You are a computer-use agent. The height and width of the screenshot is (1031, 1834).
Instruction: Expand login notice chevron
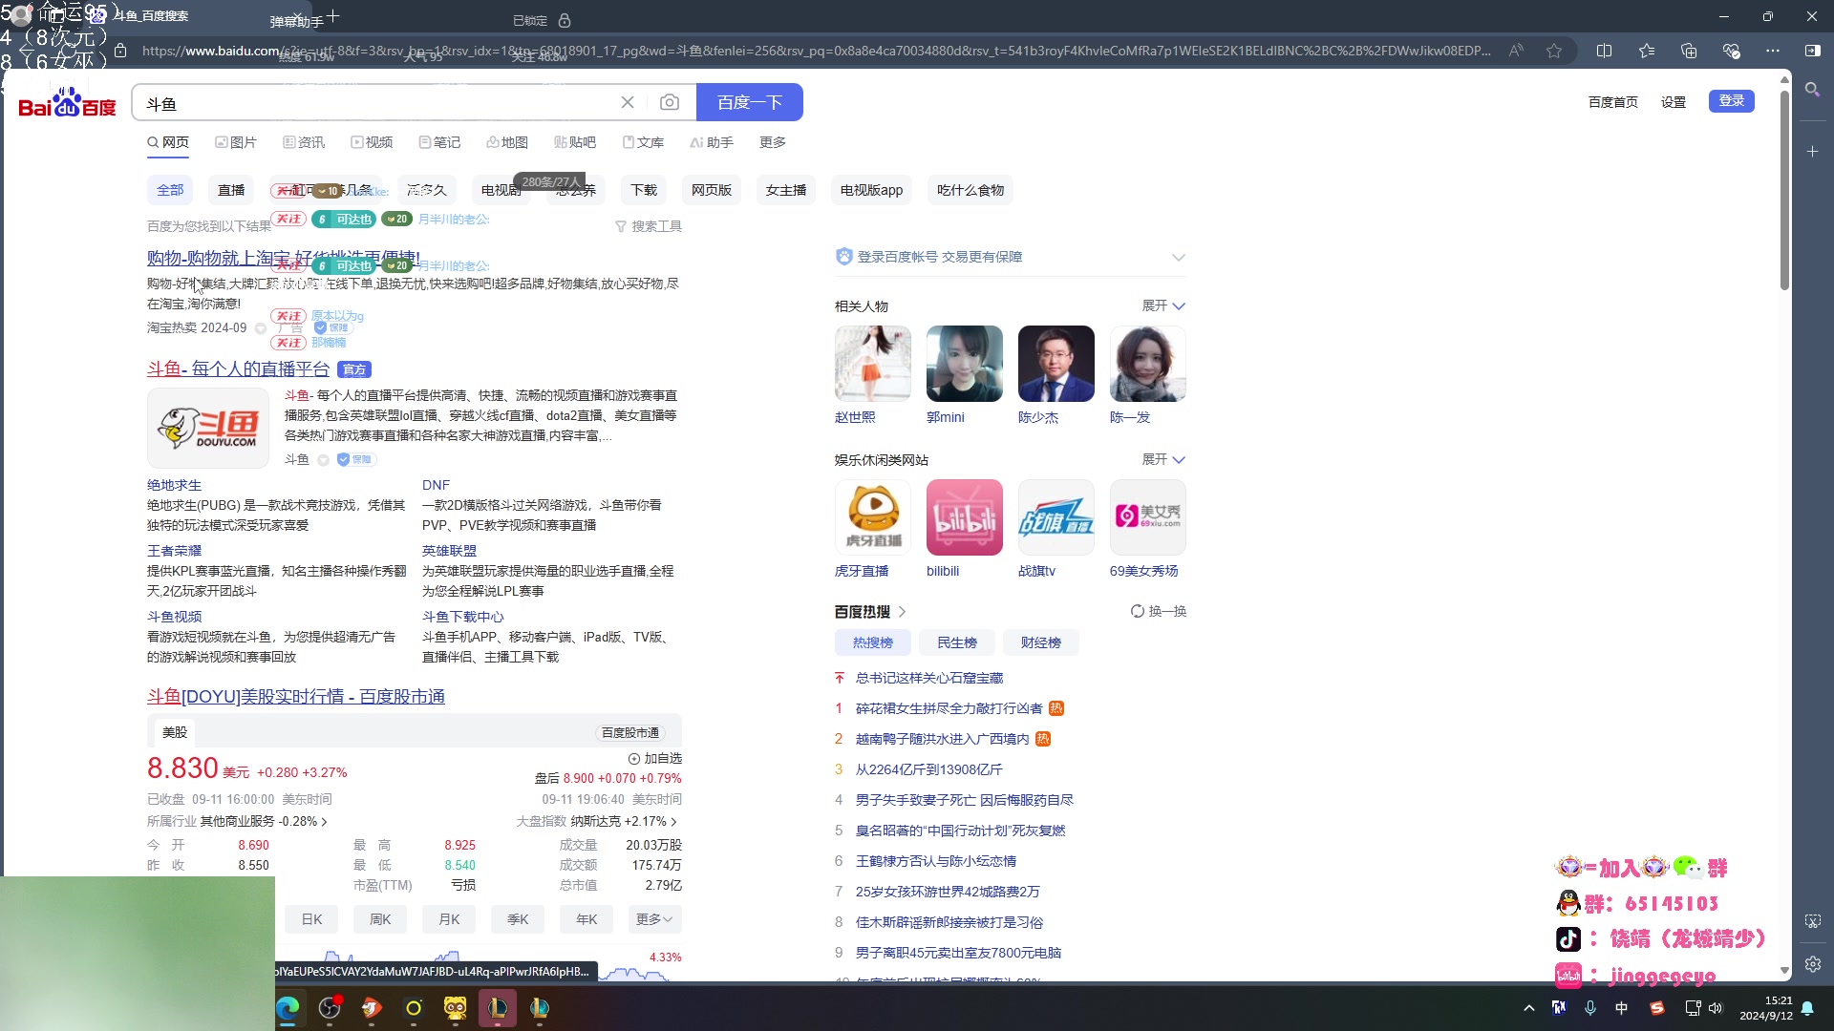[x=1179, y=257]
